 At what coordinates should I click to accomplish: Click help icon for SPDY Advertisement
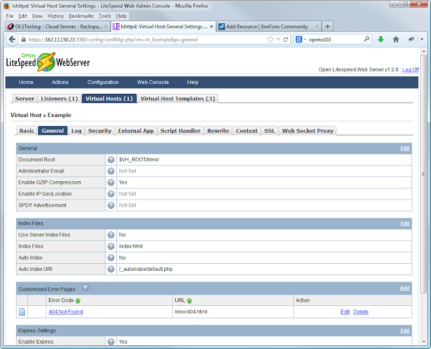(x=111, y=206)
